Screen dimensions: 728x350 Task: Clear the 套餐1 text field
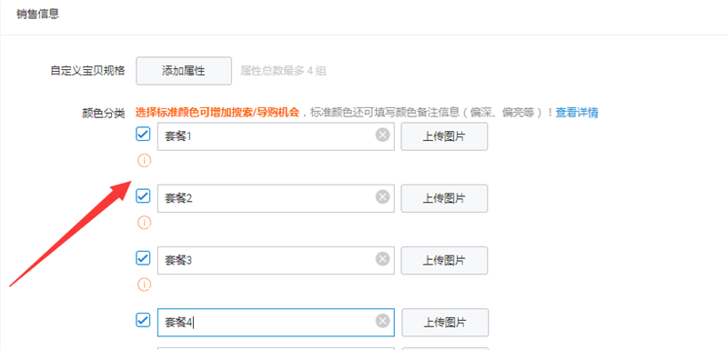[x=382, y=135]
